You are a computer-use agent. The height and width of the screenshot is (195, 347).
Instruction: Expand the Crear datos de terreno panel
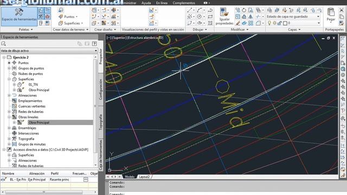[x=70, y=29]
